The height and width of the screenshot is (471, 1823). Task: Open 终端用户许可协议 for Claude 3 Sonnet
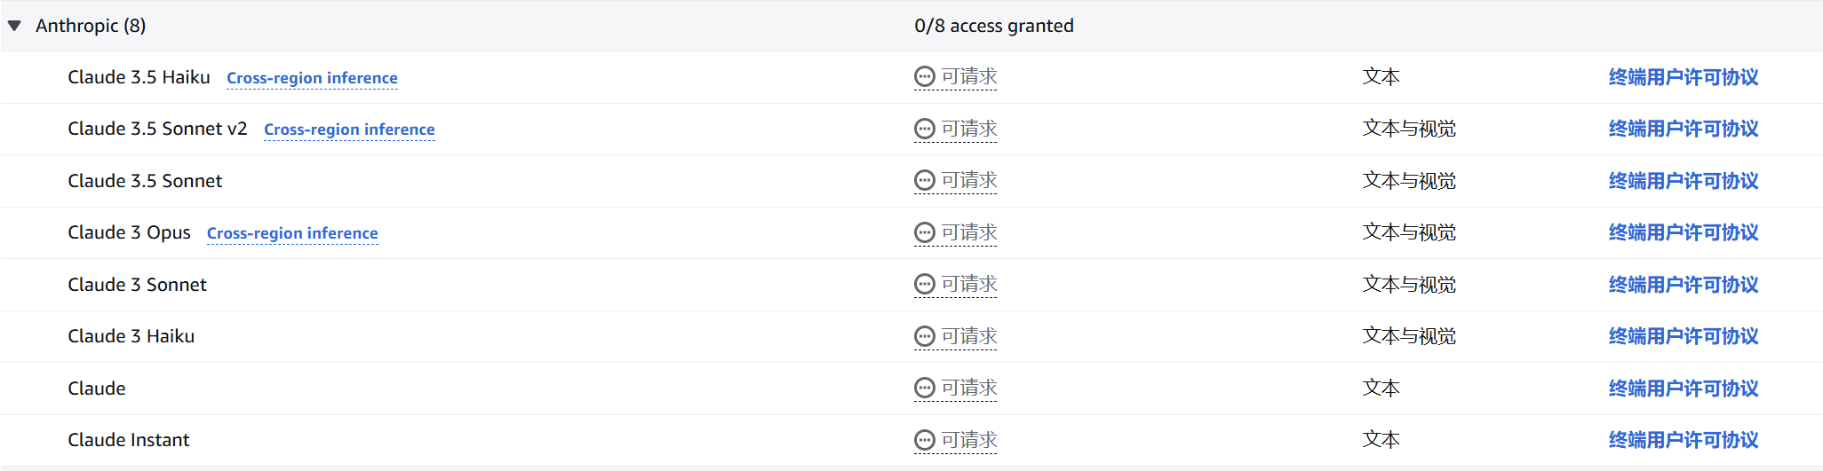tap(1684, 285)
